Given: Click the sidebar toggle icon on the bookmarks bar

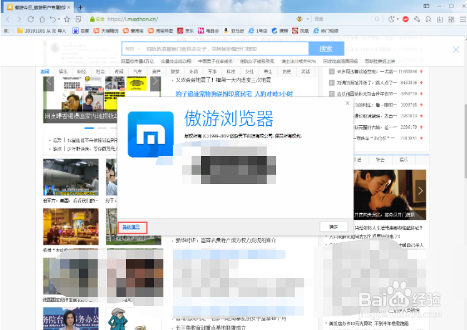Looking at the screenshot, I should pyautogui.click(x=6, y=31).
